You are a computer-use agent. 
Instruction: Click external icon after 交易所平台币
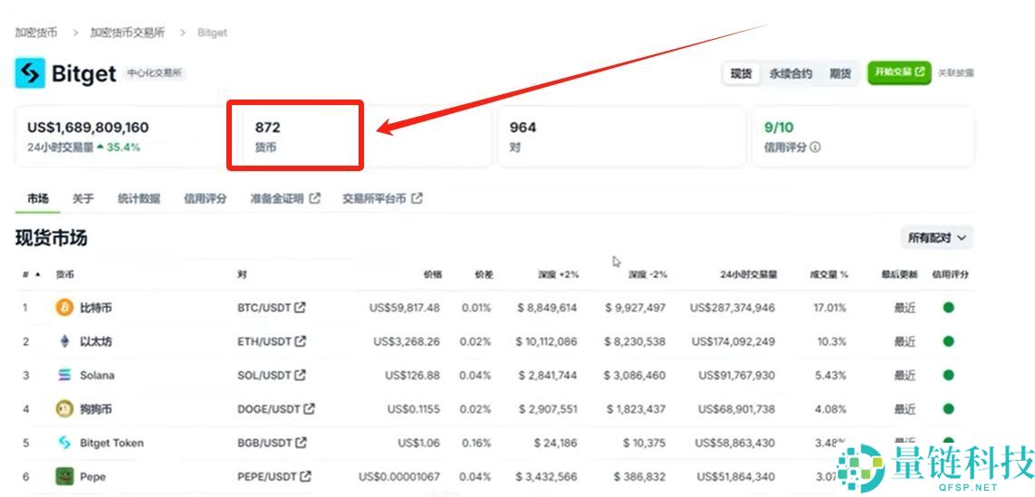417,198
